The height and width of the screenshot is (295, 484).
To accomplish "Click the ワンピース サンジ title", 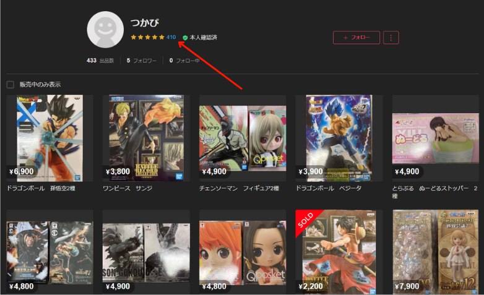I will pos(127,188).
